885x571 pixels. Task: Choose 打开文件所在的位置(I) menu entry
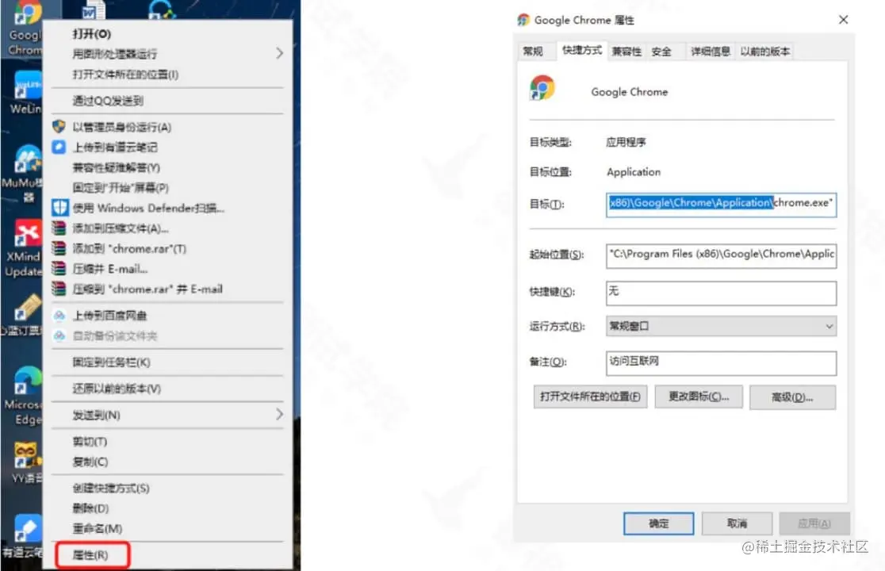[x=125, y=75]
